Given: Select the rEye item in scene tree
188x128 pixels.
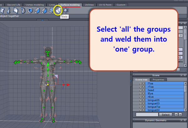Looking at the screenshot, I should click(x=164, y=97).
